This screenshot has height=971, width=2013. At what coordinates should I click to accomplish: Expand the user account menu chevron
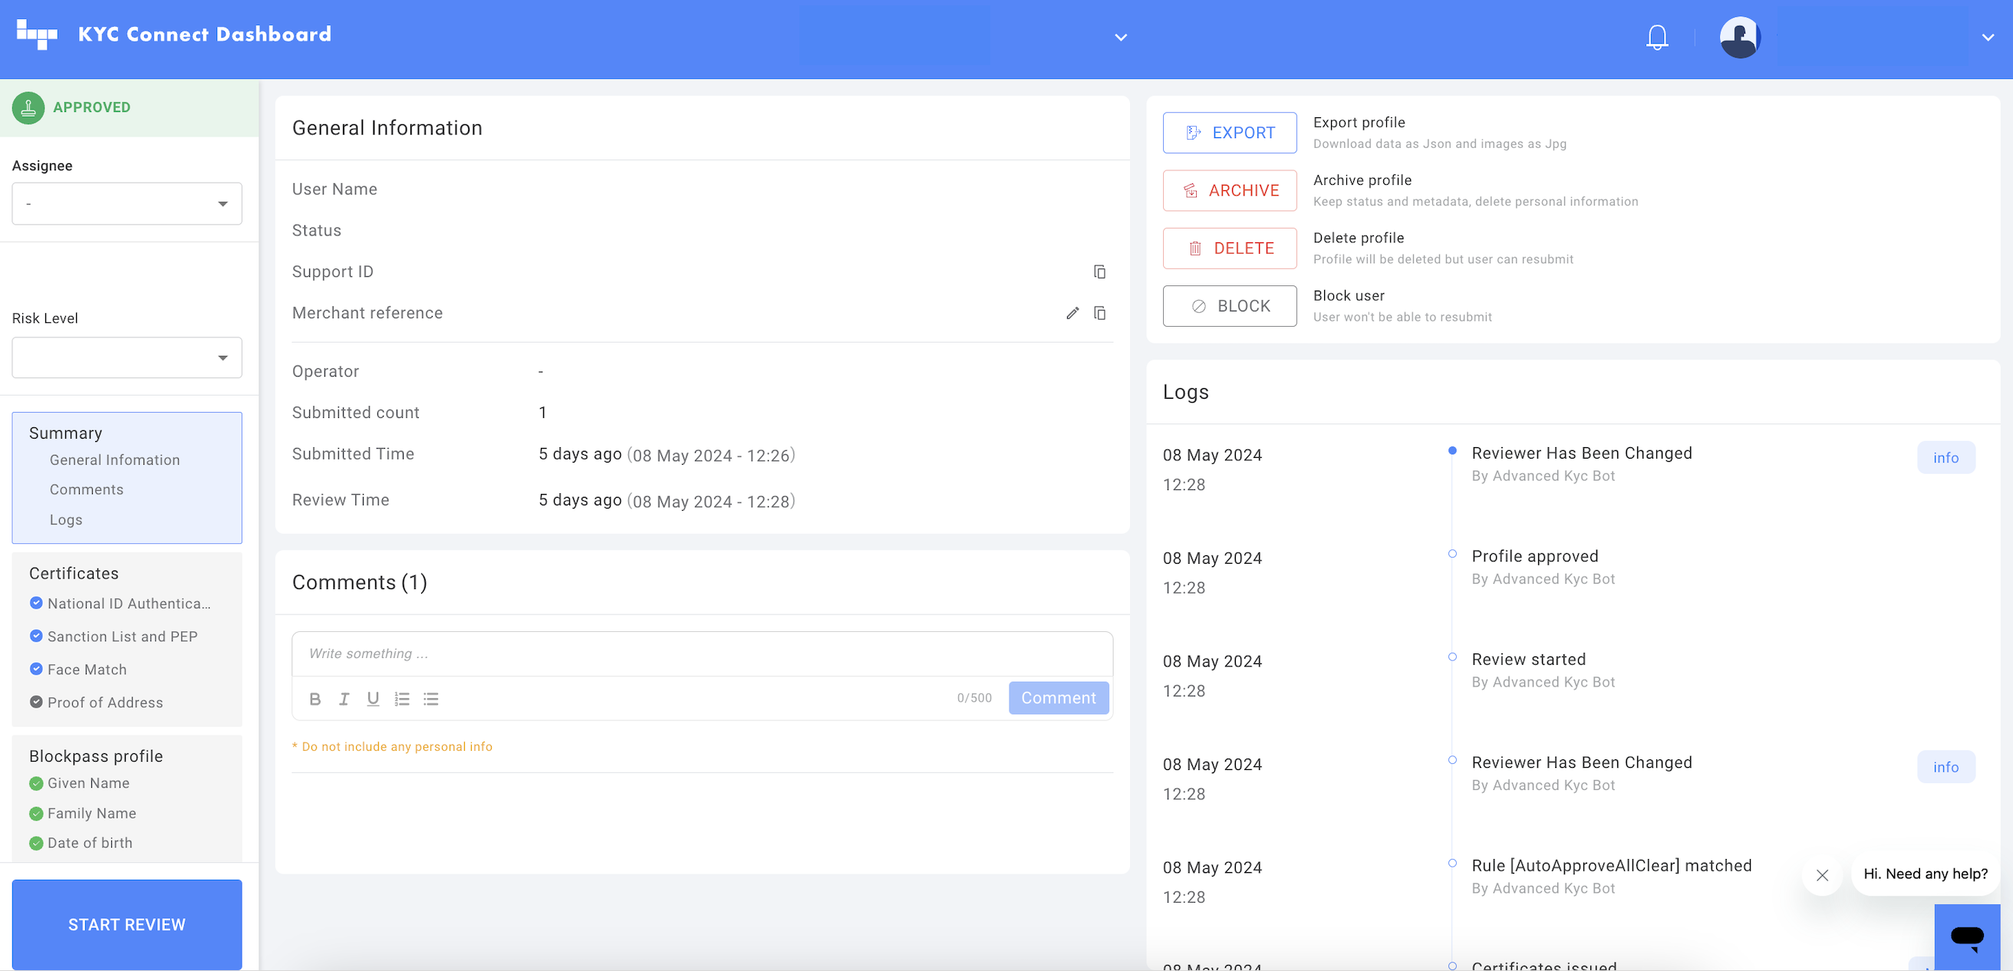coord(1988,38)
